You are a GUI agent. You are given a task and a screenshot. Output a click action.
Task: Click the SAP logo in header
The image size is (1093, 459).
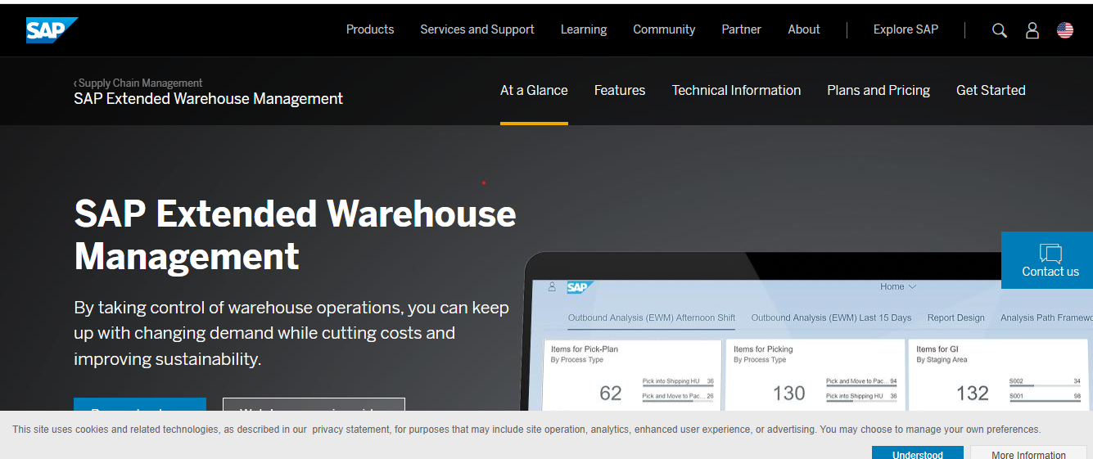pyautogui.click(x=52, y=30)
